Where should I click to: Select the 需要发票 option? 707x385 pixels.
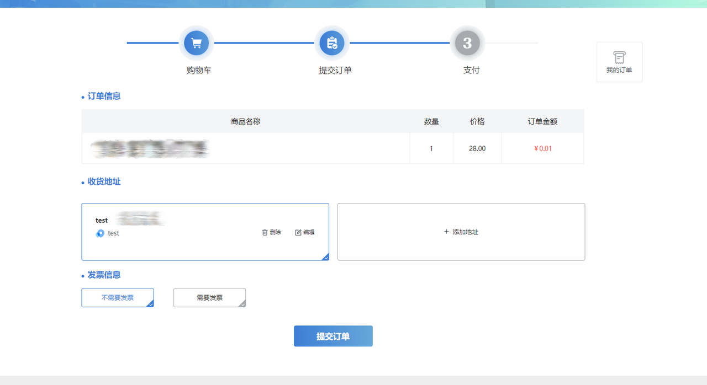tap(209, 297)
